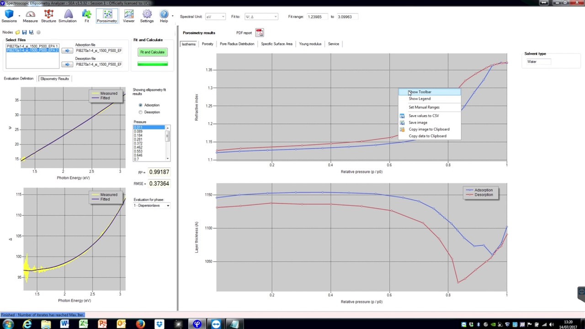The image size is (585, 329).
Task: Click the arrow button beside Adsorption file
Action: 67,51
